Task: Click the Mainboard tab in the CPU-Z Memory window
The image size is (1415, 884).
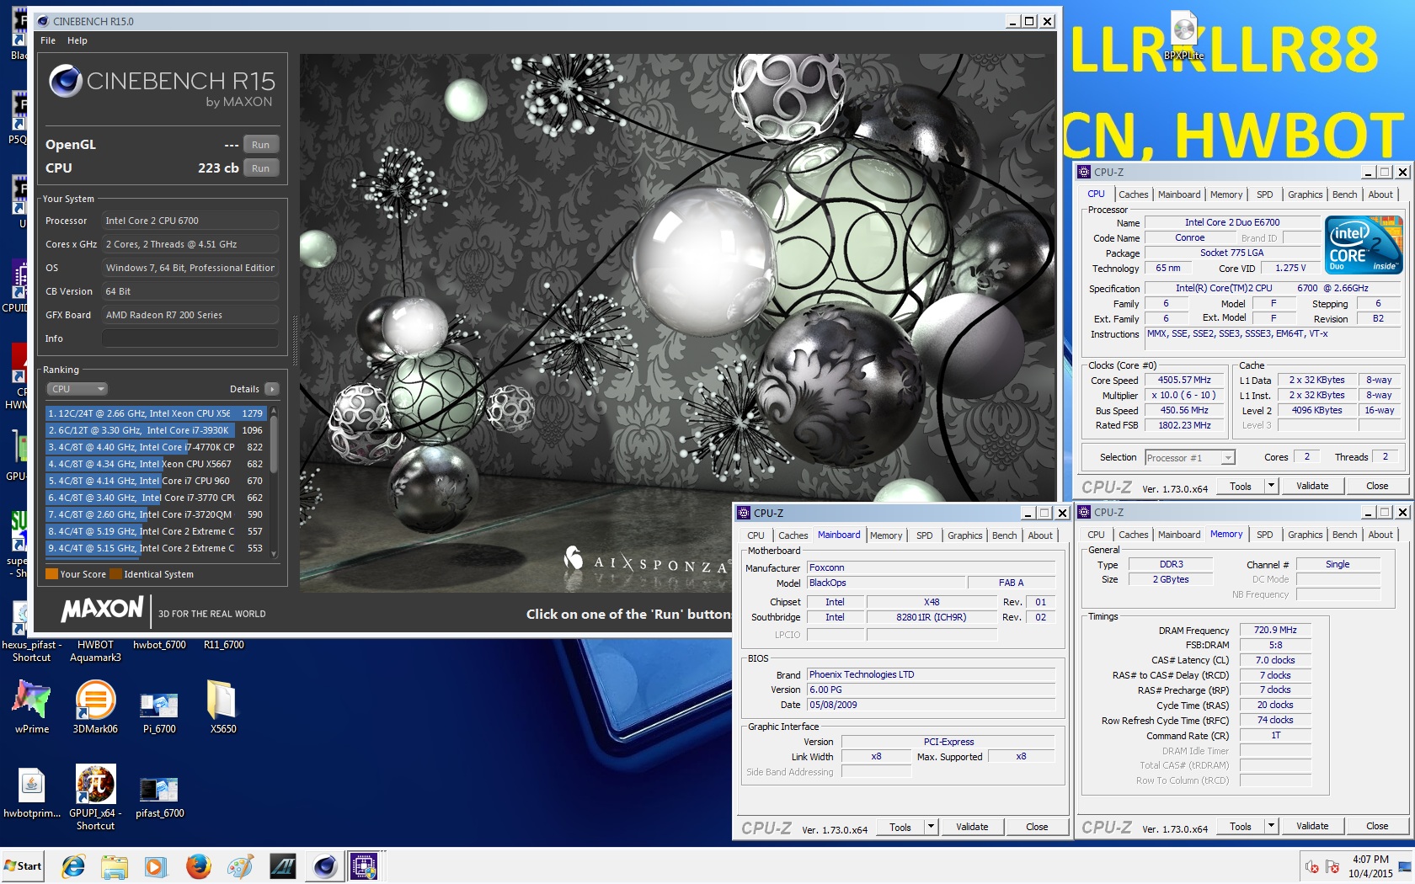Action: [x=1178, y=535]
